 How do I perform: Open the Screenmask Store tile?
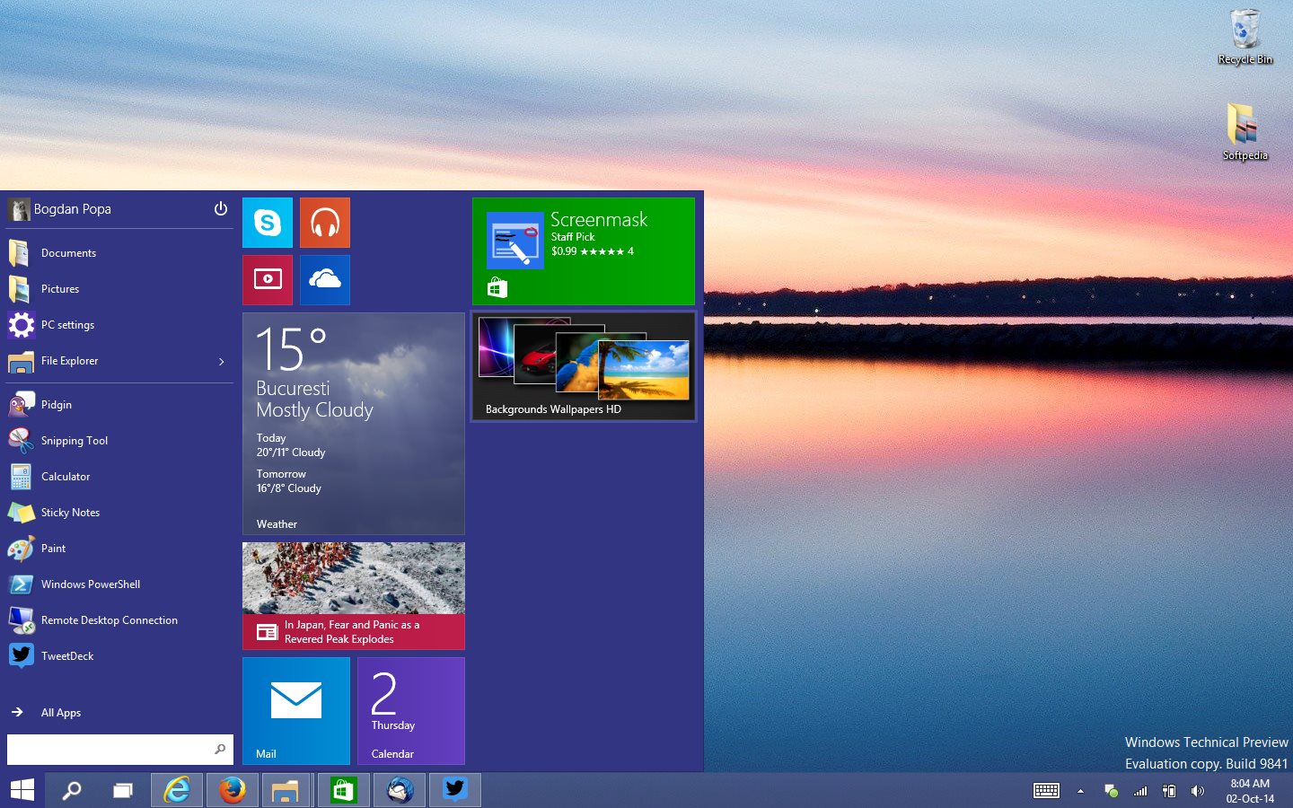pyautogui.click(x=584, y=251)
